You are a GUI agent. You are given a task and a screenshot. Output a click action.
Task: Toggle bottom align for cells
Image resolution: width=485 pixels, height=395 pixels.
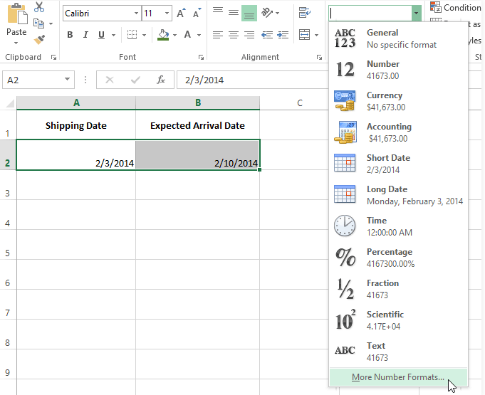coord(249,13)
